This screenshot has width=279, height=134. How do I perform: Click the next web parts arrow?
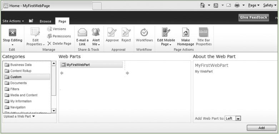click(128, 73)
